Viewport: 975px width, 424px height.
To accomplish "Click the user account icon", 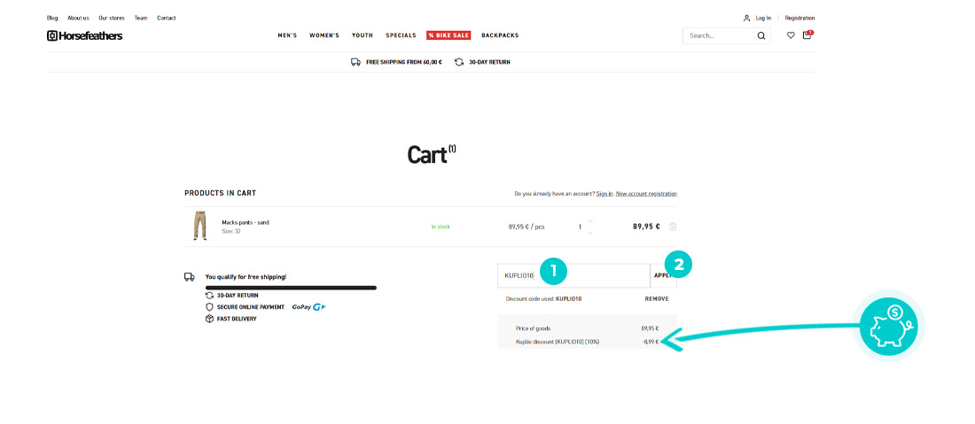I will [x=747, y=18].
